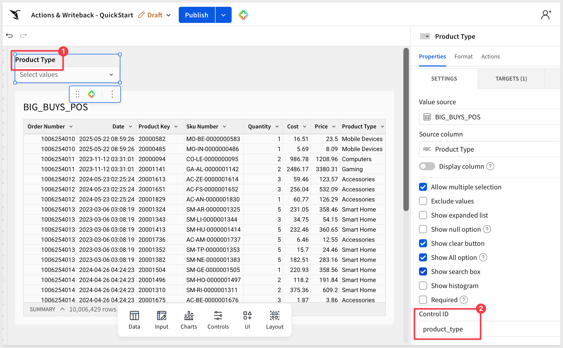This screenshot has height=348, width=563.
Task: Click the undo arrow icon
Action: tap(9, 36)
